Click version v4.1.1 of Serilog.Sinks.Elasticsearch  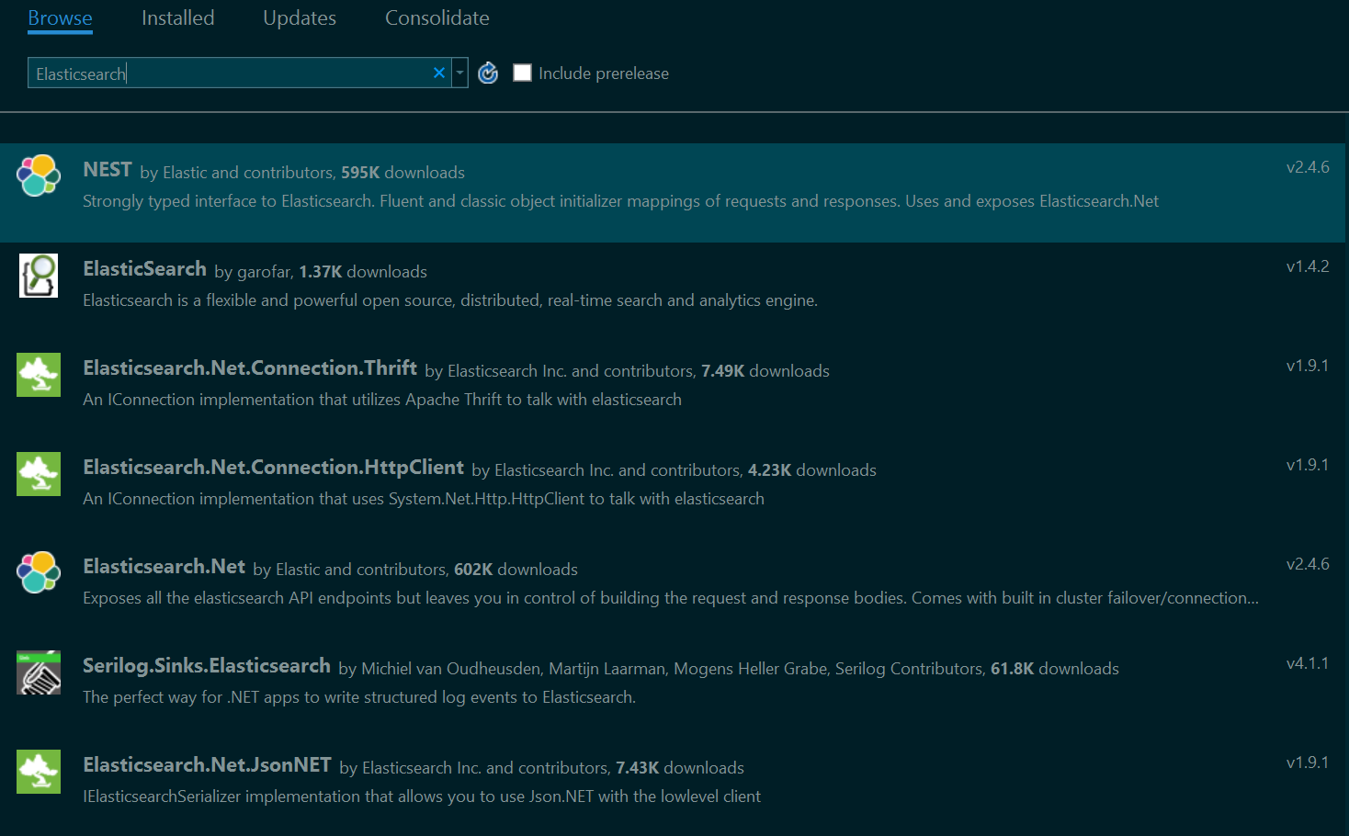click(x=1308, y=663)
